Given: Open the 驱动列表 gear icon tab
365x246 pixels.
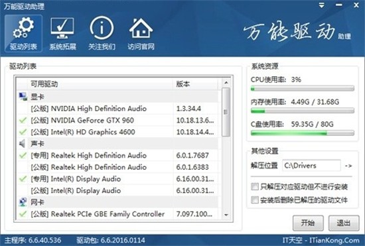Looking at the screenshot, I should click(23, 33).
